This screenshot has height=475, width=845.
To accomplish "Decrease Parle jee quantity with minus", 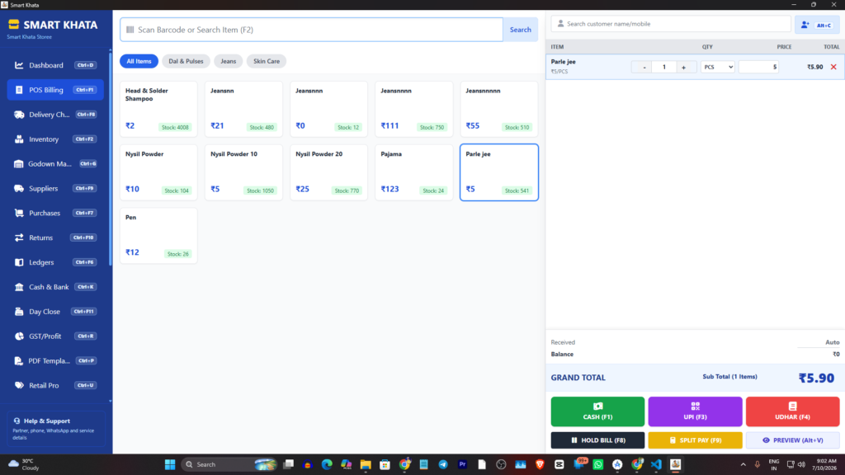I will (x=644, y=68).
